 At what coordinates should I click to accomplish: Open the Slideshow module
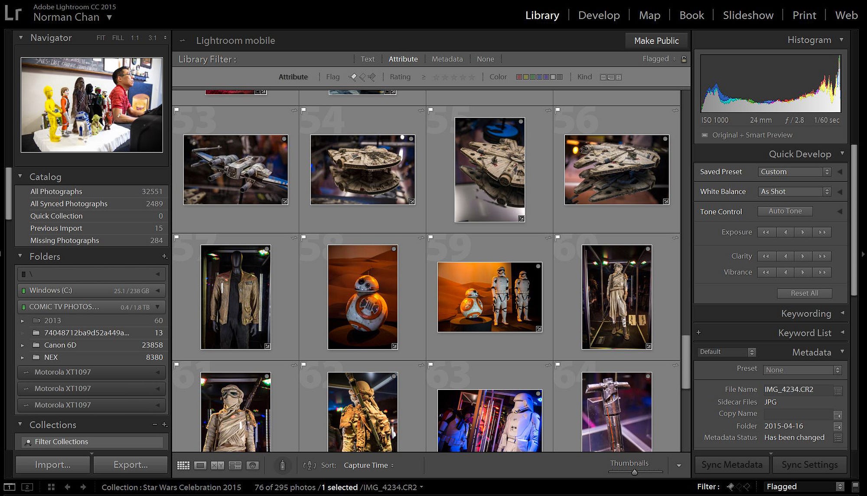click(x=748, y=15)
